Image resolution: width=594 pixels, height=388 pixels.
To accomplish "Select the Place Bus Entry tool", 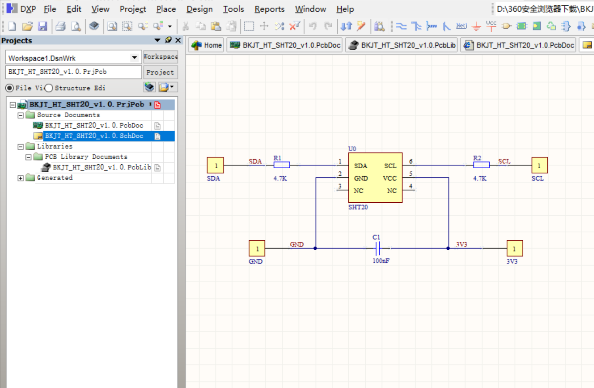I will [446, 26].
